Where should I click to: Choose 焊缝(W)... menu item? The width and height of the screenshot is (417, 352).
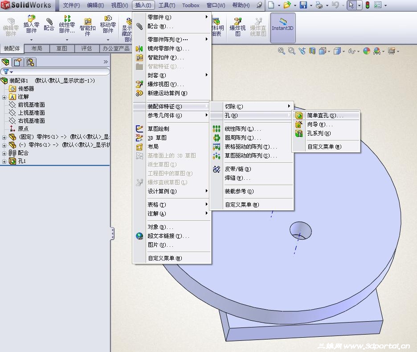click(x=252, y=178)
